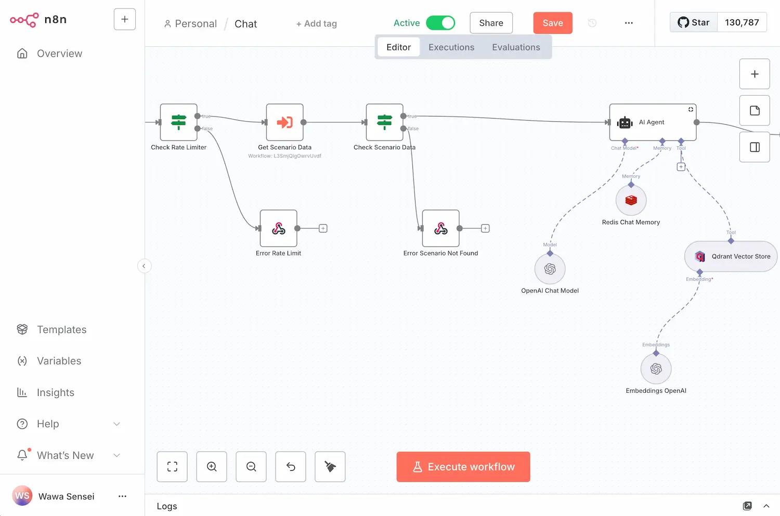This screenshot has height=516, width=780.
Task: Open the Redis Chat Memory node
Action: tap(631, 200)
